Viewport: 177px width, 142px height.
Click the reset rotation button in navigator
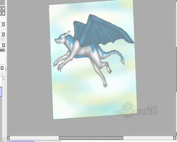(4, 13)
